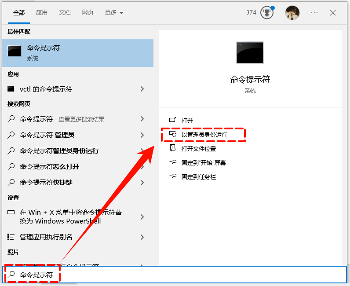
Task: Click search icon beside 命令提示符管理员身份运行
Action: pyautogui.click(x=11, y=150)
